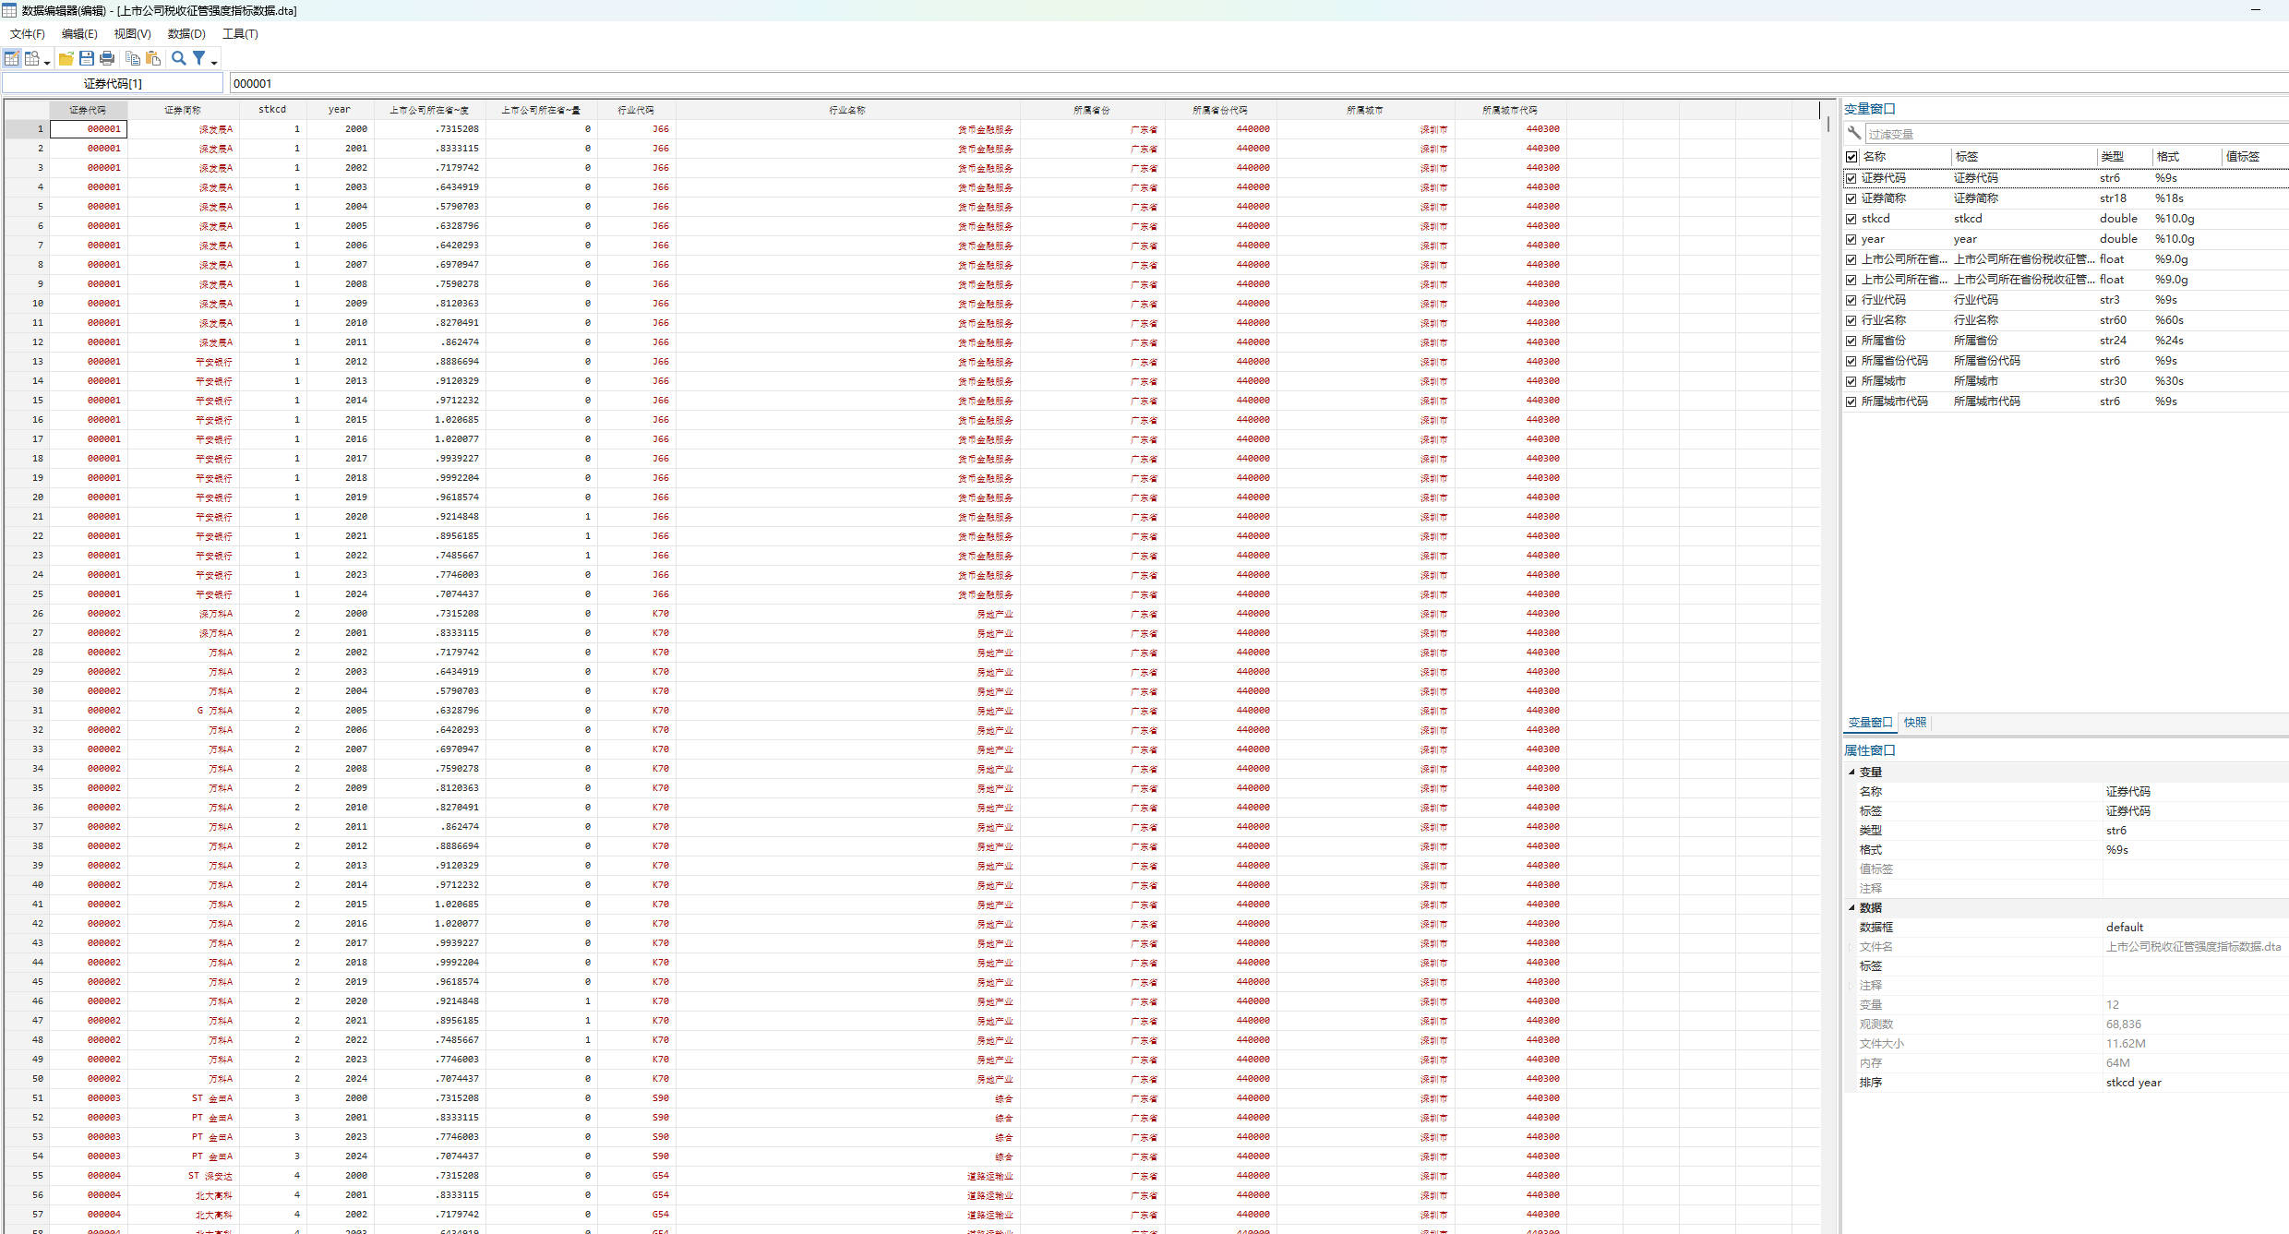Open dropdown arrow beside browse mode icon
The image size is (2289, 1234).
click(x=47, y=63)
